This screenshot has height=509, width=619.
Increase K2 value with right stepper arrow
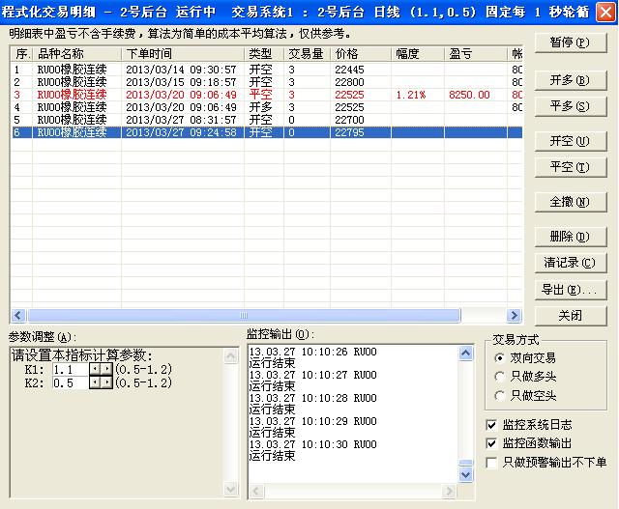pos(107,382)
